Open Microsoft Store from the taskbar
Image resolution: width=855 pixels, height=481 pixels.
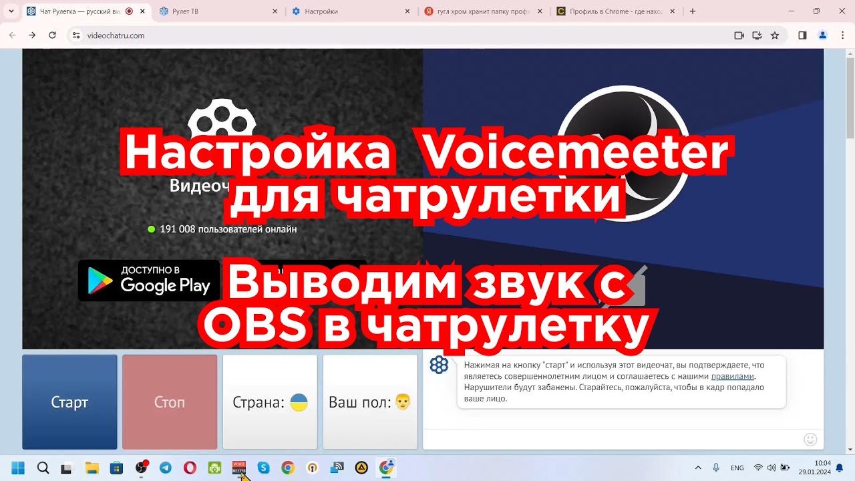pyautogui.click(x=116, y=468)
